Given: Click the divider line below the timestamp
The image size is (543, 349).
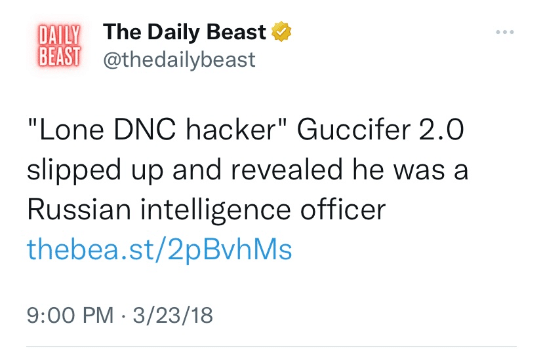Looking at the screenshot, I should tap(271, 346).
